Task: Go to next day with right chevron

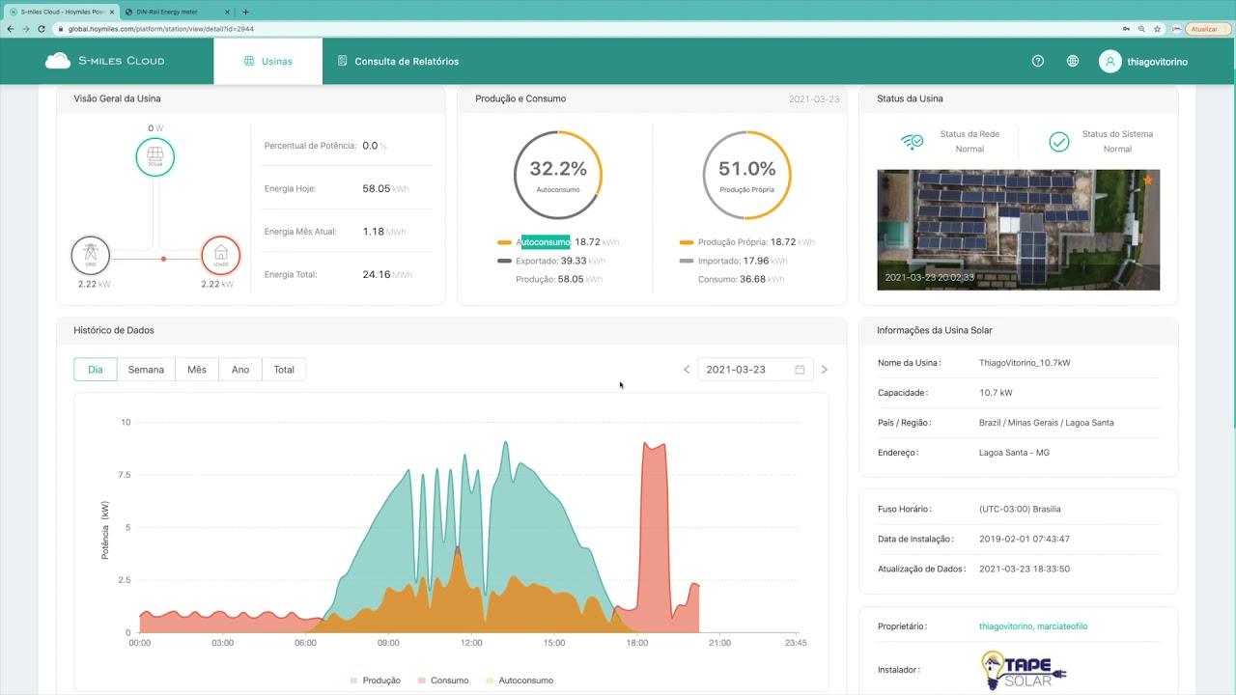Action: (x=824, y=370)
